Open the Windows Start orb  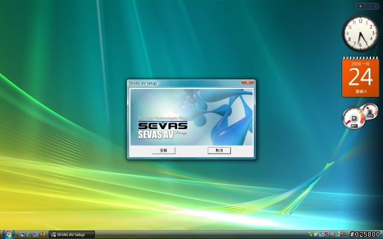(x=8, y=234)
